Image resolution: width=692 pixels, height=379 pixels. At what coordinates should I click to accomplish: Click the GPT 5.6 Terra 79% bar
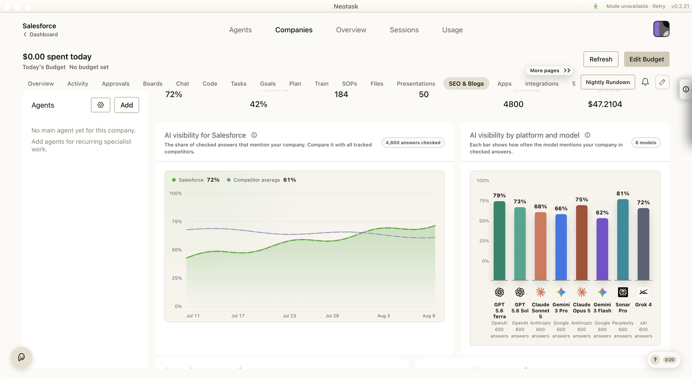point(500,241)
